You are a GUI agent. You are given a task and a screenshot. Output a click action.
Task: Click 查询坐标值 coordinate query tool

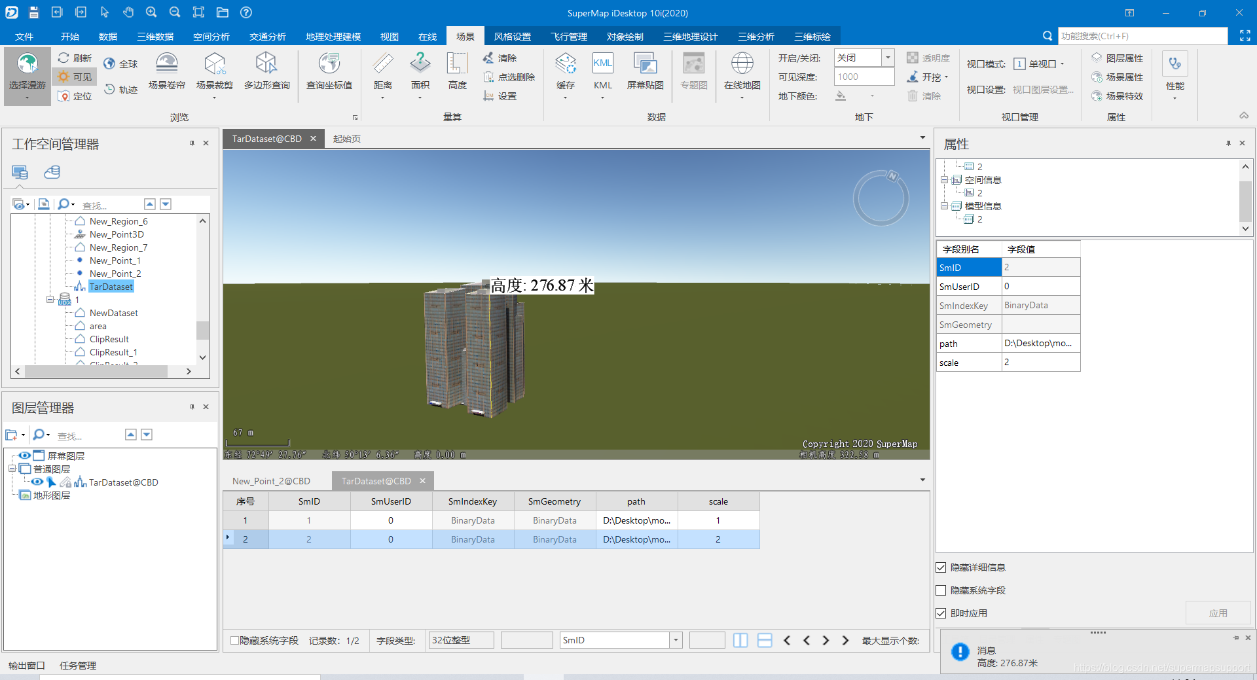(329, 71)
